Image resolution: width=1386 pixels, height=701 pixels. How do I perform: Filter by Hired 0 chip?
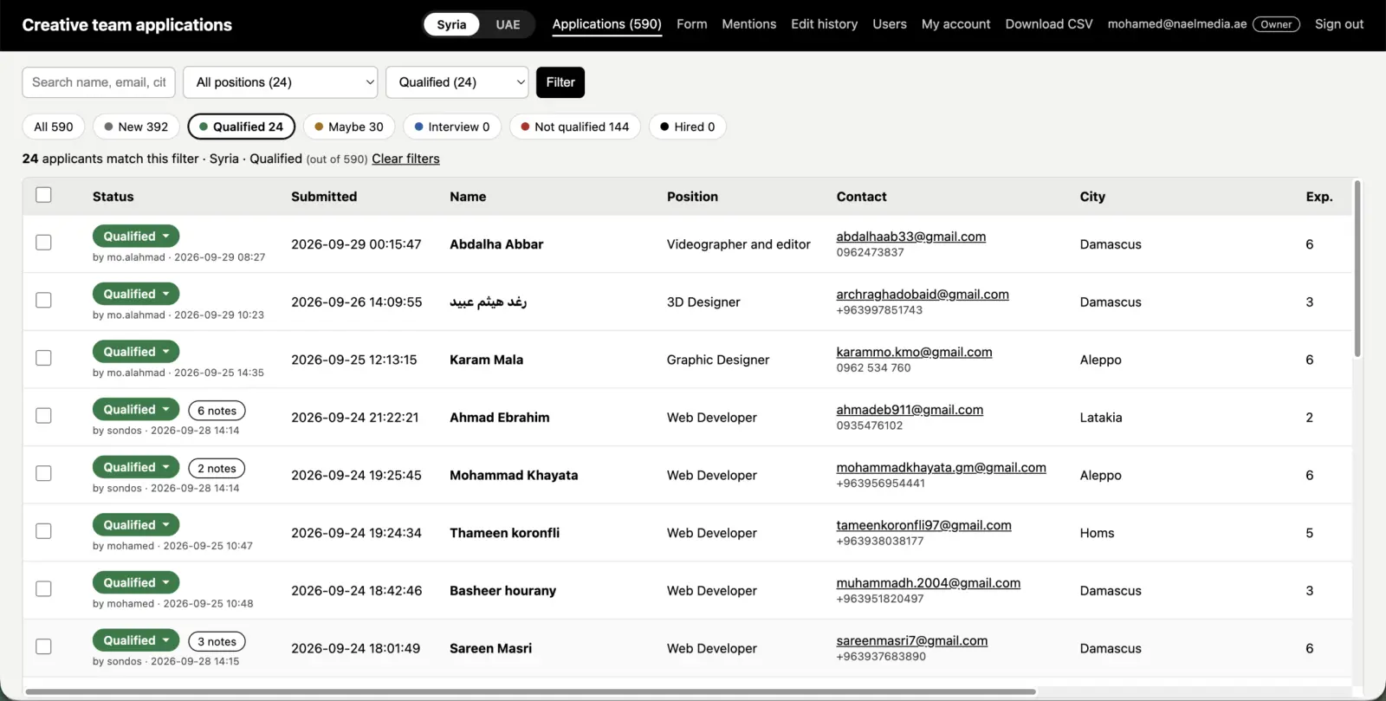click(688, 127)
